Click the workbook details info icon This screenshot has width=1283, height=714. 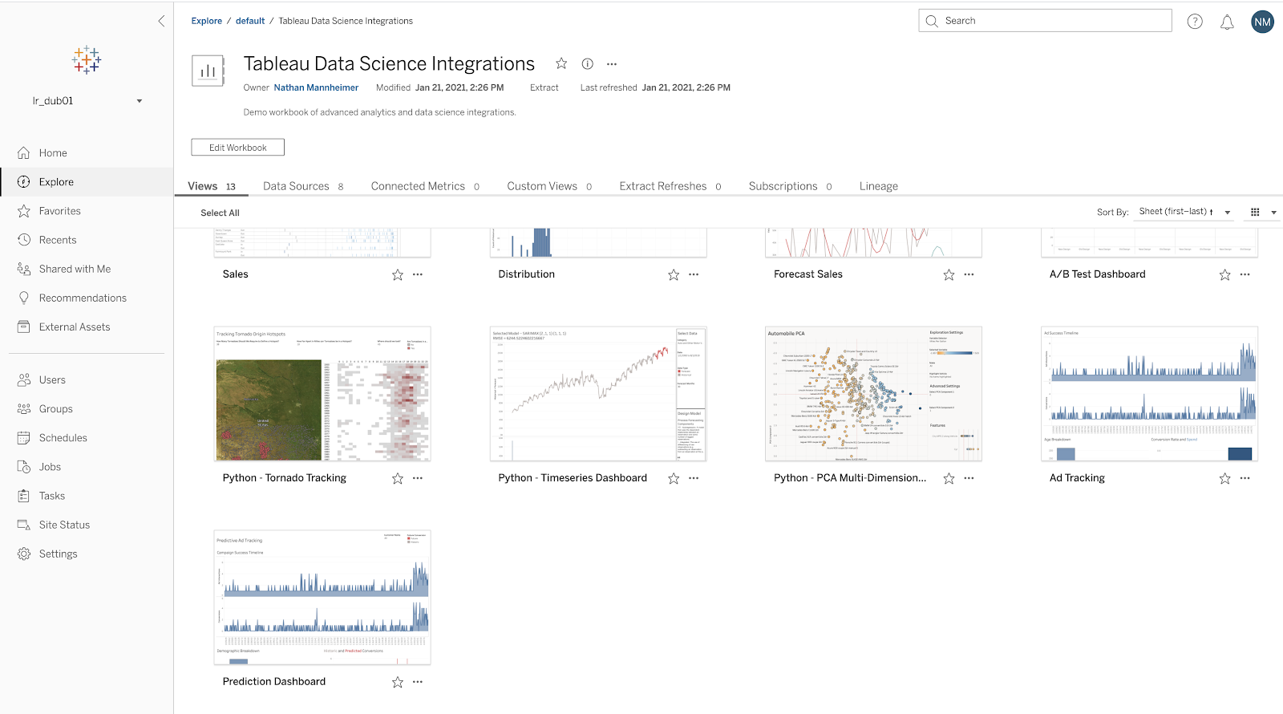(587, 64)
